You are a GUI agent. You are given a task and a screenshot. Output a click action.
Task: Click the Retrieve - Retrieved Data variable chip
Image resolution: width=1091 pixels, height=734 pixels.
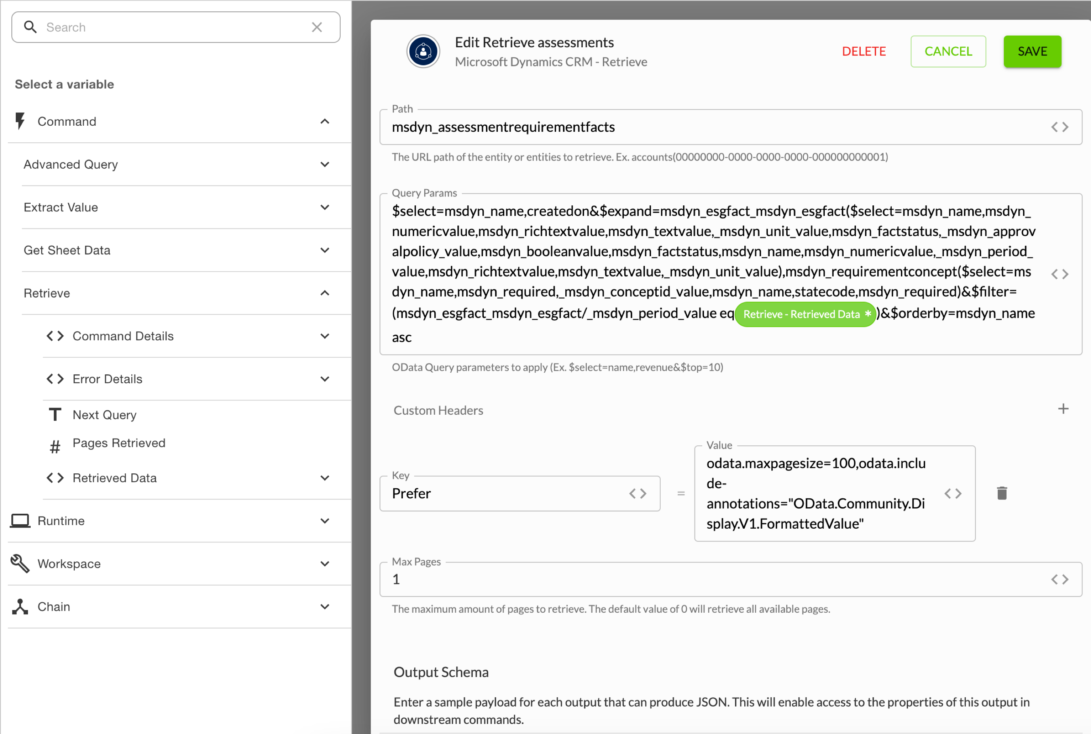pyautogui.click(x=806, y=314)
